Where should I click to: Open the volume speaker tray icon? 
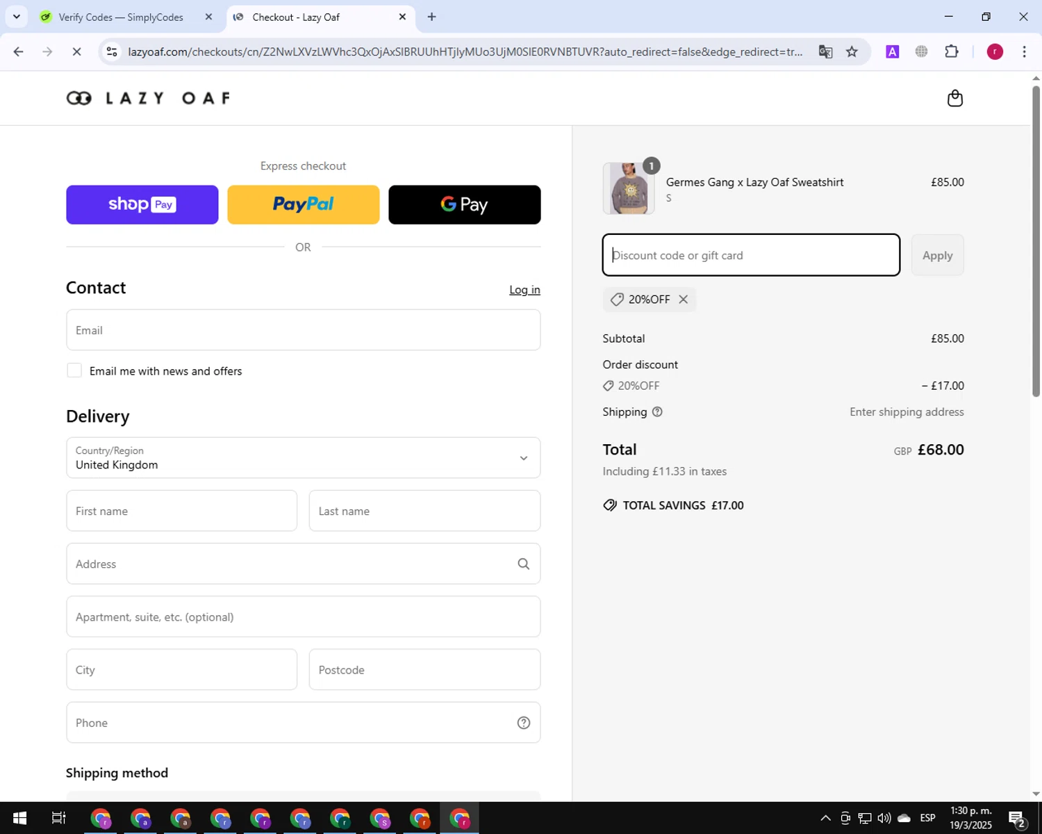tap(884, 818)
